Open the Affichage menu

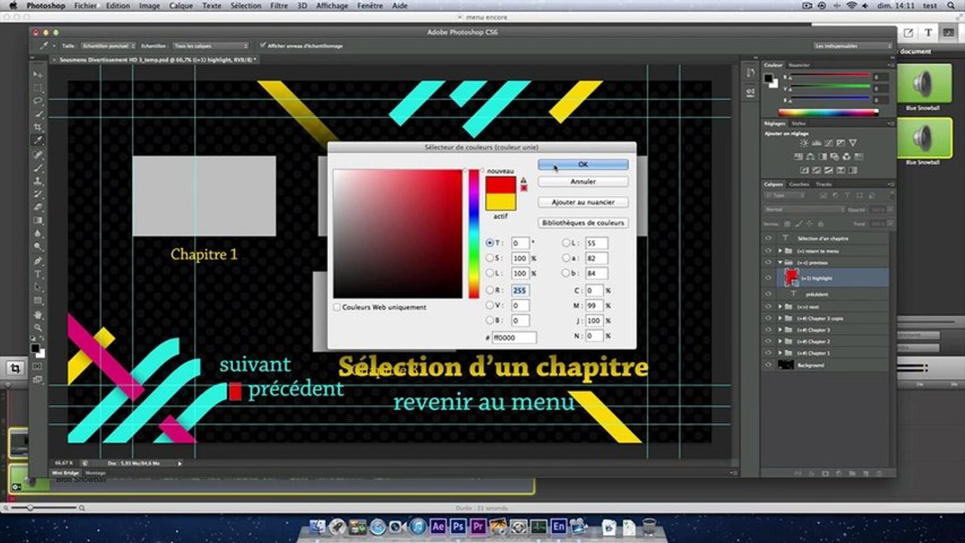333,5
